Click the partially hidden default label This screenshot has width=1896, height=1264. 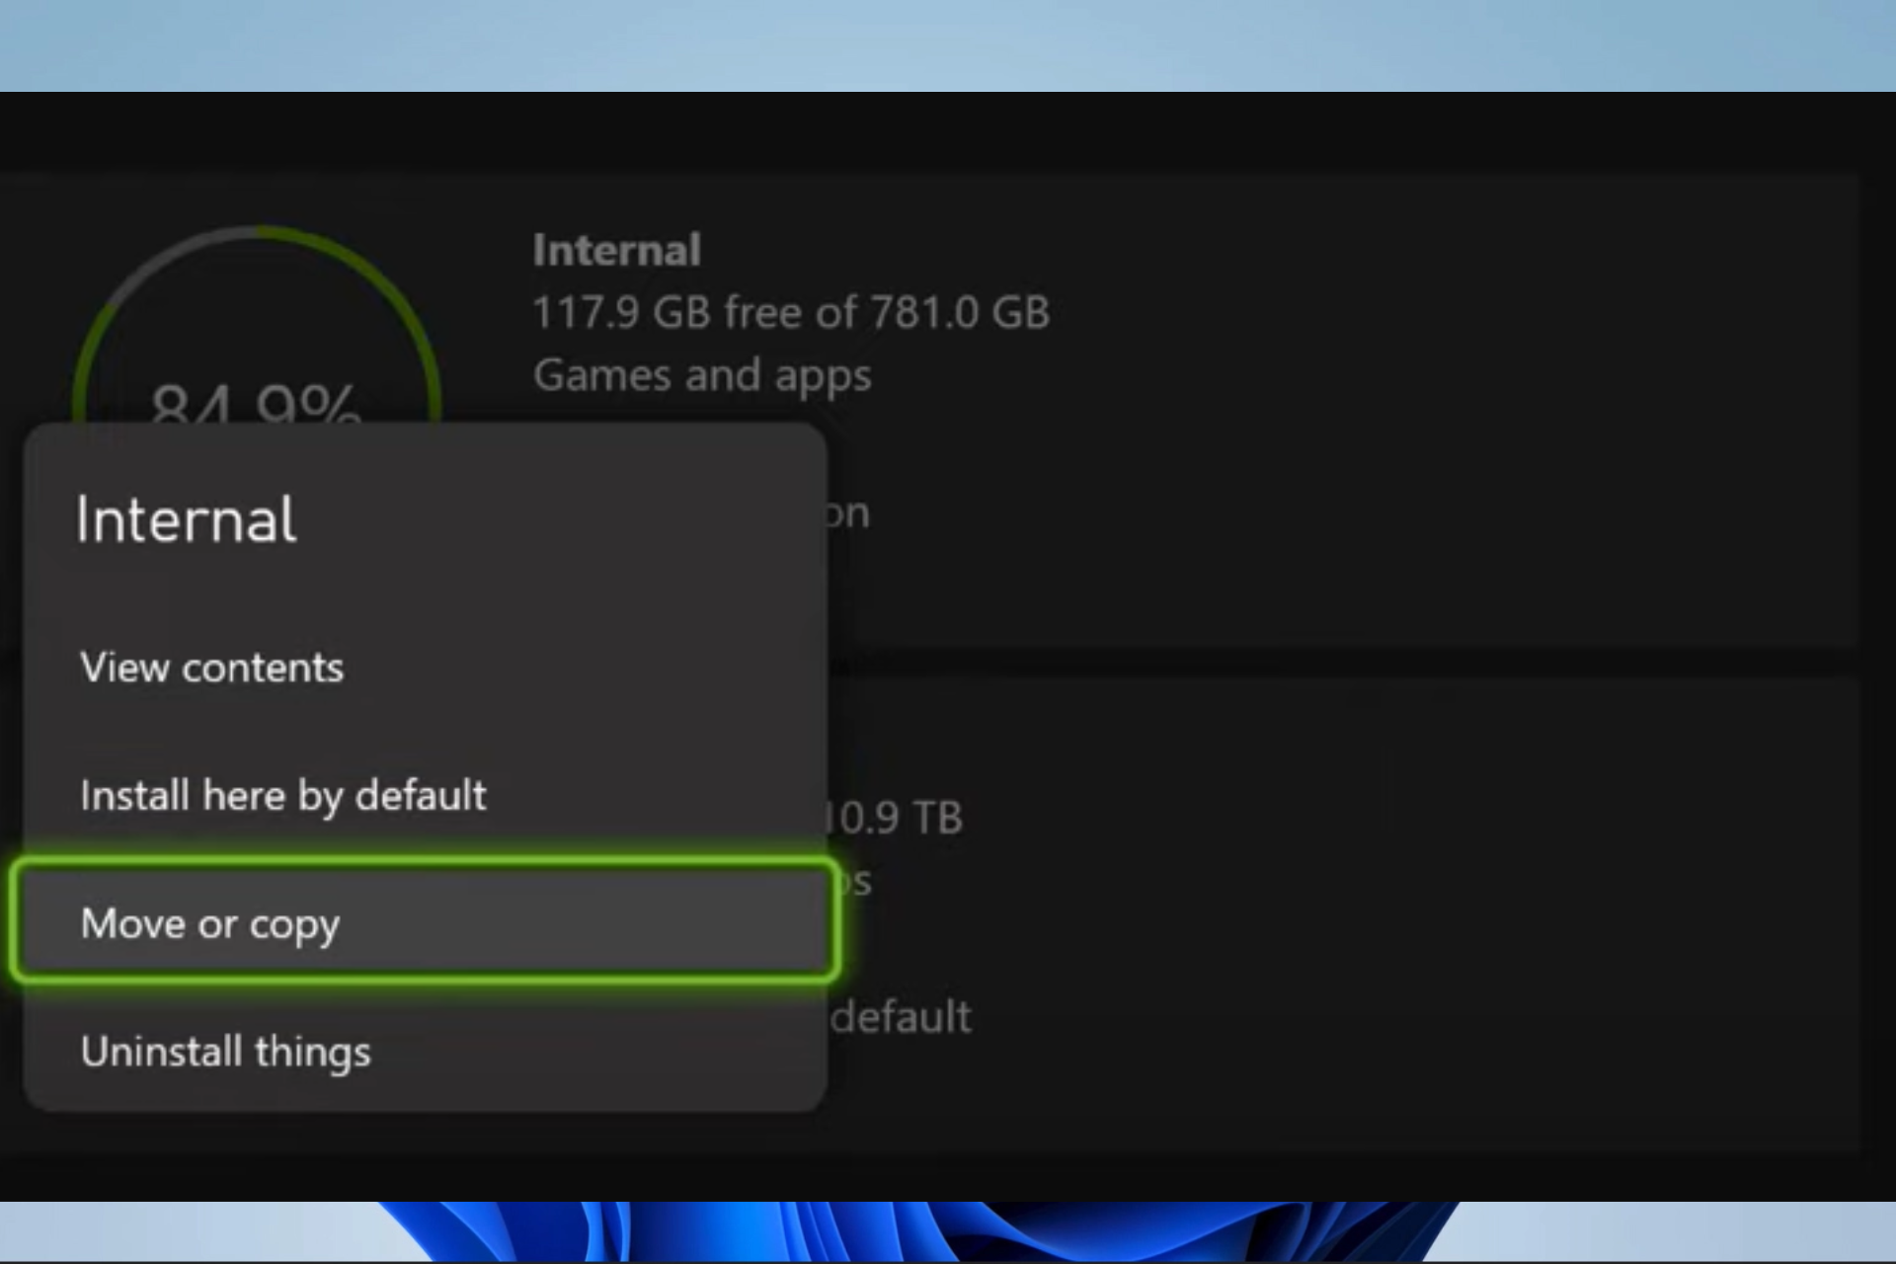click(x=901, y=1017)
